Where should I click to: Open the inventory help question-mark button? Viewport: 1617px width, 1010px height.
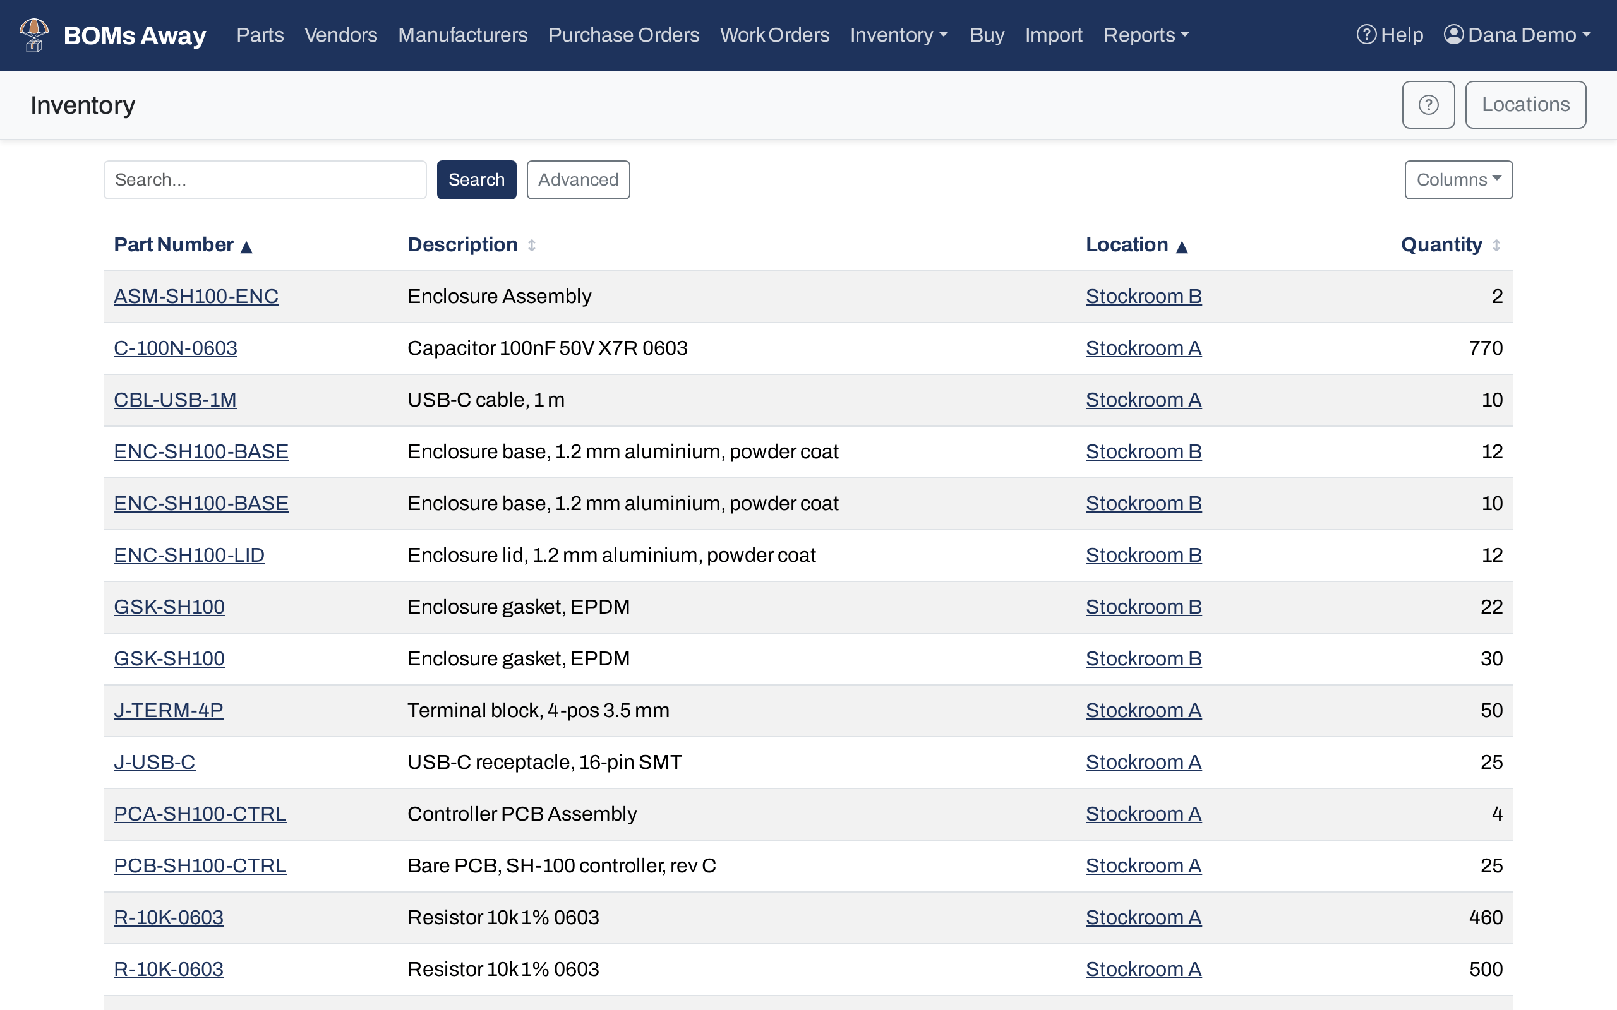pos(1428,105)
